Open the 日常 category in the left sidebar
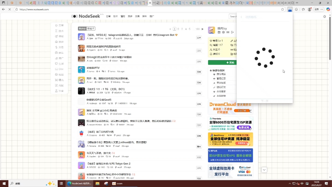 click(x=60, y=25)
